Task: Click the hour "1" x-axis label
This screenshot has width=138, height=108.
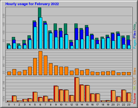Action: (x=14, y=104)
